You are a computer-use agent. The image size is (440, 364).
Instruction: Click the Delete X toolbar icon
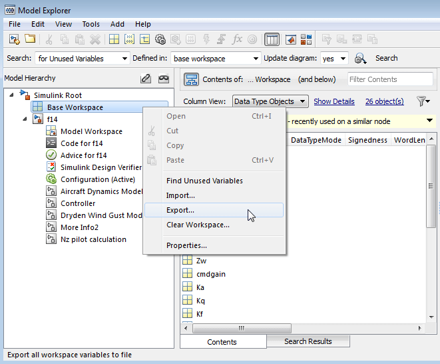[x=95, y=39]
